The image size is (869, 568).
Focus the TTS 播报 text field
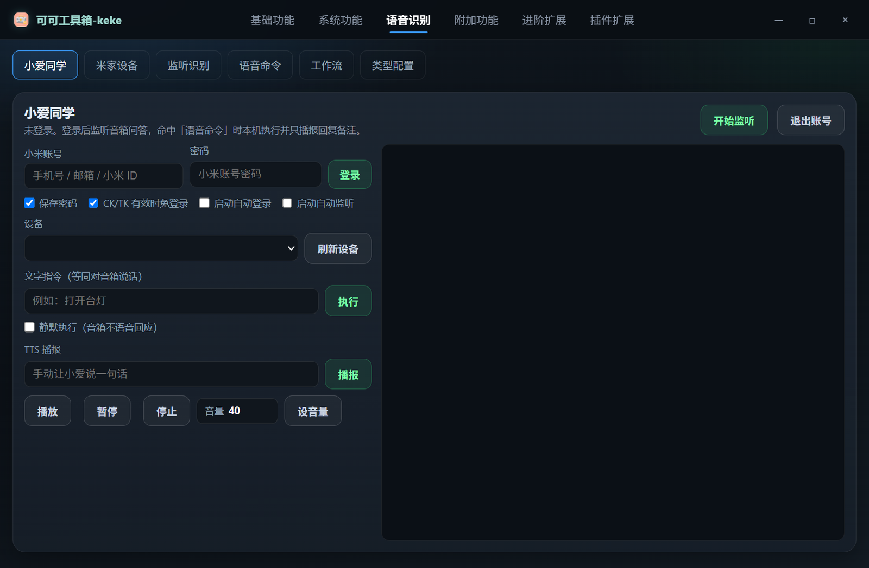(171, 374)
